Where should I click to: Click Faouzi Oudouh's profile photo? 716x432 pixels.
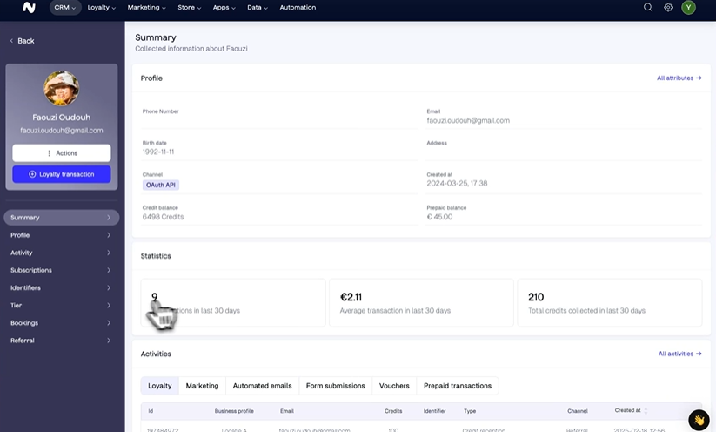click(61, 88)
